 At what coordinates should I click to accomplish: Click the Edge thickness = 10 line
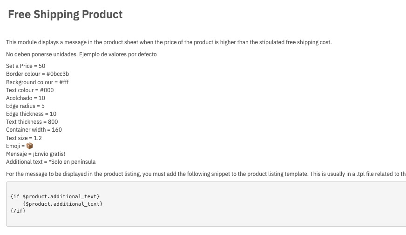tap(31, 114)
